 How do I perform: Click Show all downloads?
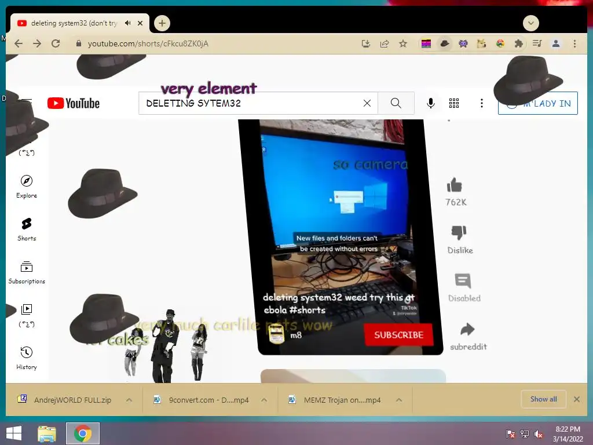[543, 399]
